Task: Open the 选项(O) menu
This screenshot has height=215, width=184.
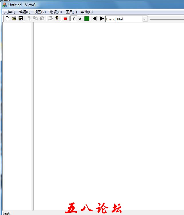Action: click(56, 12)
